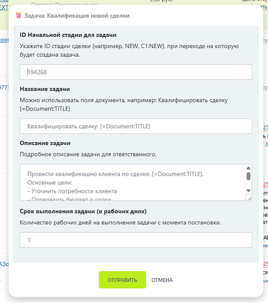
Task: Focus the ID Начальной стадии input showing 194268
Action: (136, 72)
